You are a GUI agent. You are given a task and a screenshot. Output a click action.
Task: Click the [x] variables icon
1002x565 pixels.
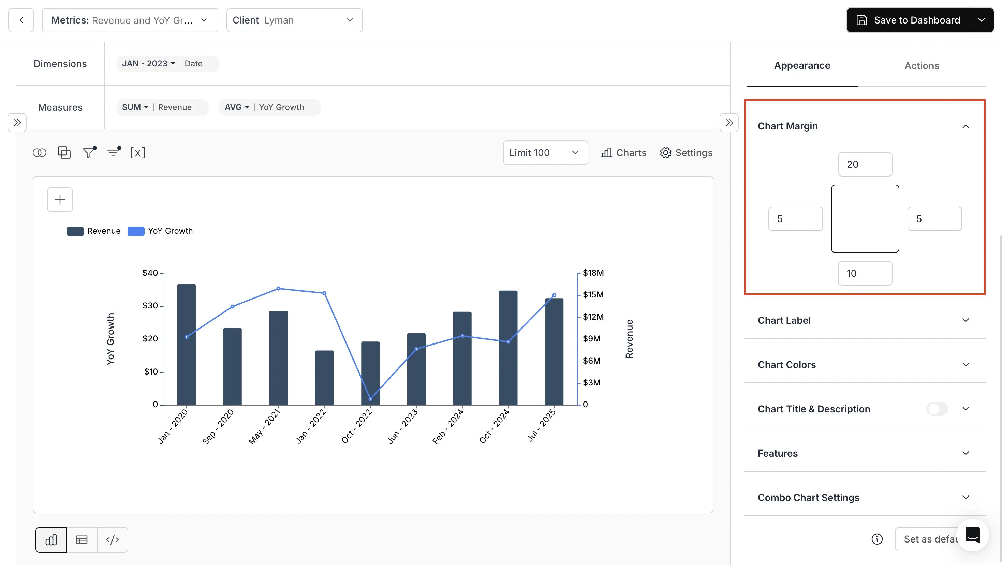pyautogui.click(x=138, y=153)
